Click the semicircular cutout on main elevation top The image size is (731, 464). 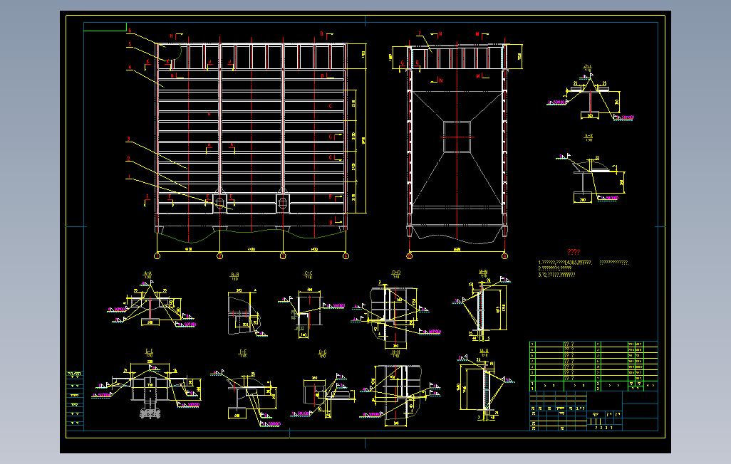coord(170,51)
